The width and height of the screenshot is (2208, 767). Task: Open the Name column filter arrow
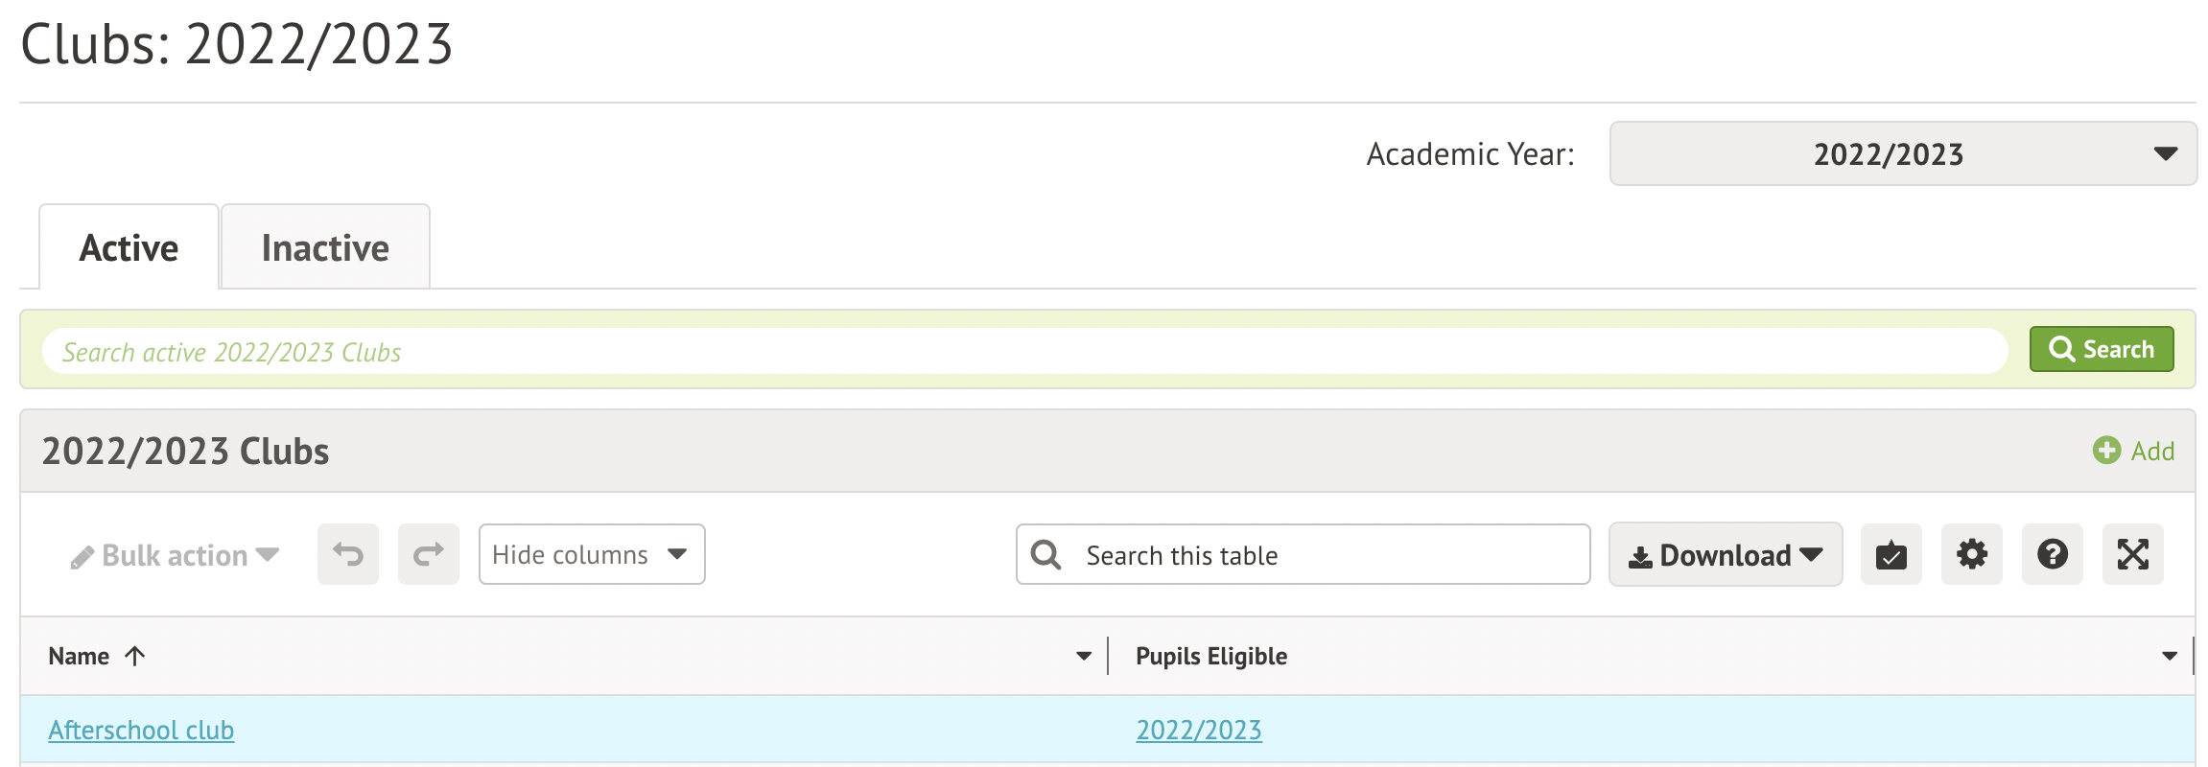[1084, 657]
